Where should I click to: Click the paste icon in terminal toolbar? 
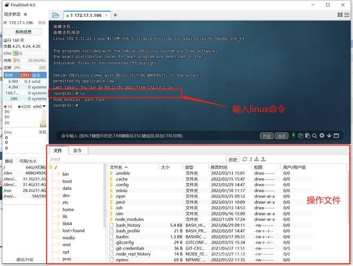[x=308, y=136]
